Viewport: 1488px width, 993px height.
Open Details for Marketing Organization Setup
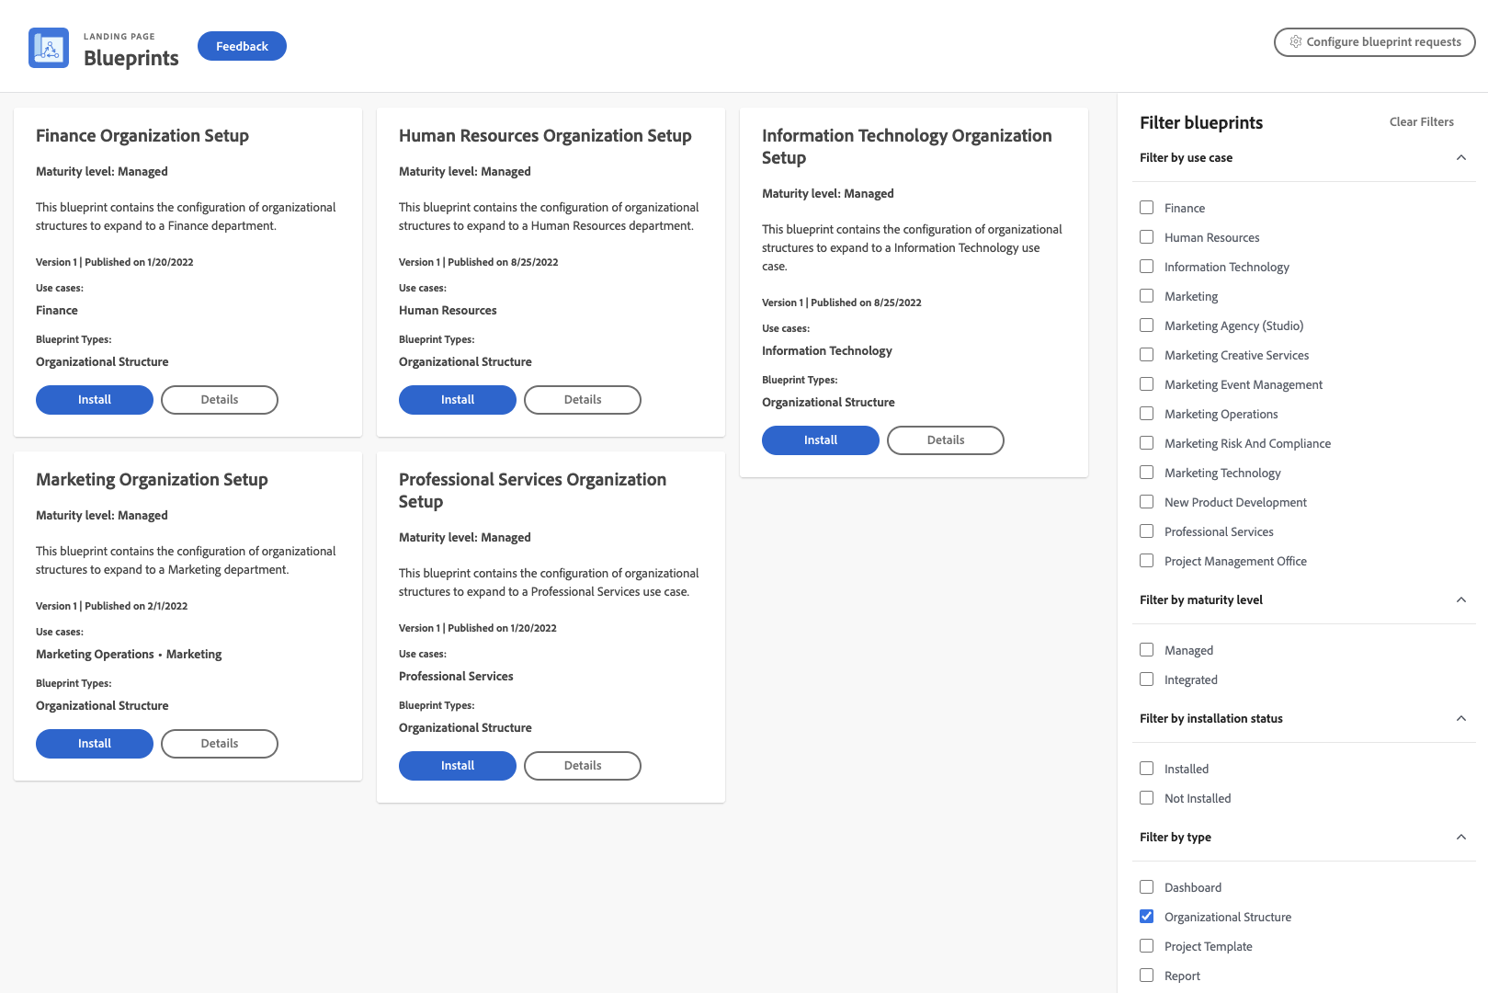tap(219, 743)
